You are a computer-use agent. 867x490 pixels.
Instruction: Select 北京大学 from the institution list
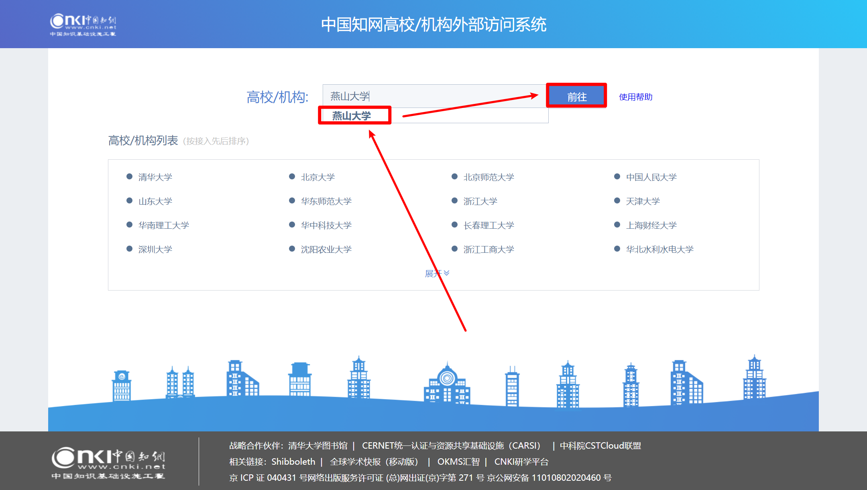(x=318, y=177)
